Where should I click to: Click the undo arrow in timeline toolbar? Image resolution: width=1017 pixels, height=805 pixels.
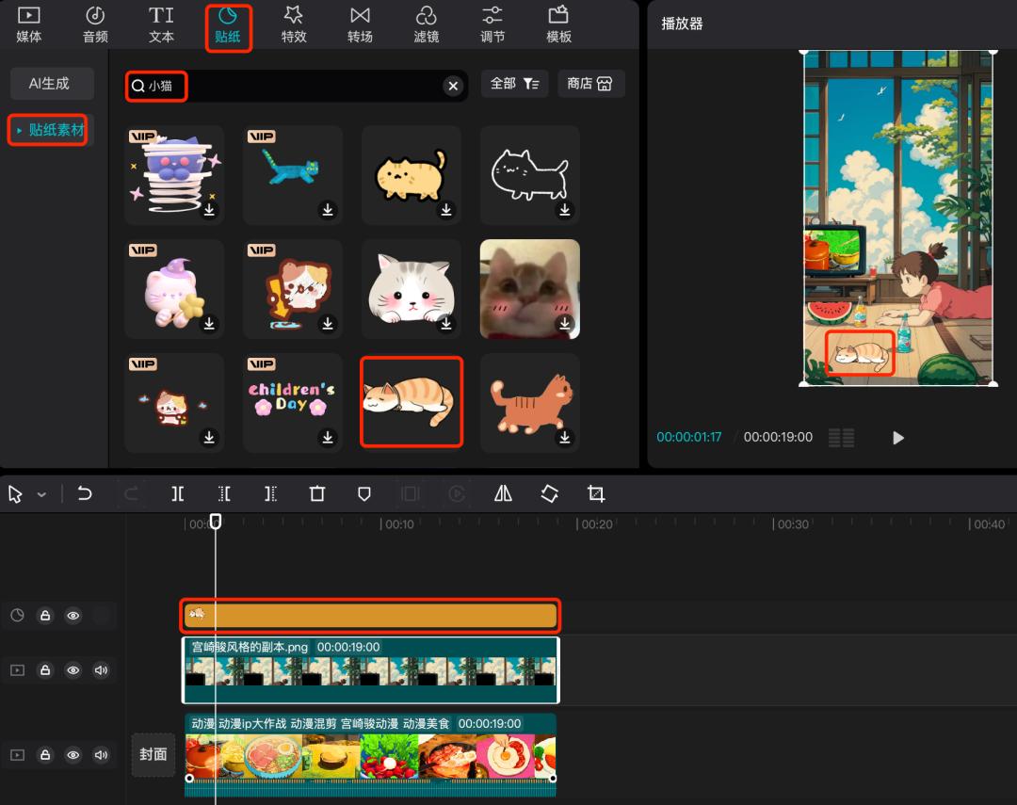85,493
